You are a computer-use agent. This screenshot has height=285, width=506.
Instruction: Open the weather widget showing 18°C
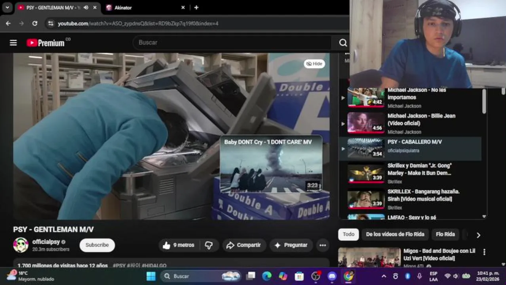coord(31,276)
